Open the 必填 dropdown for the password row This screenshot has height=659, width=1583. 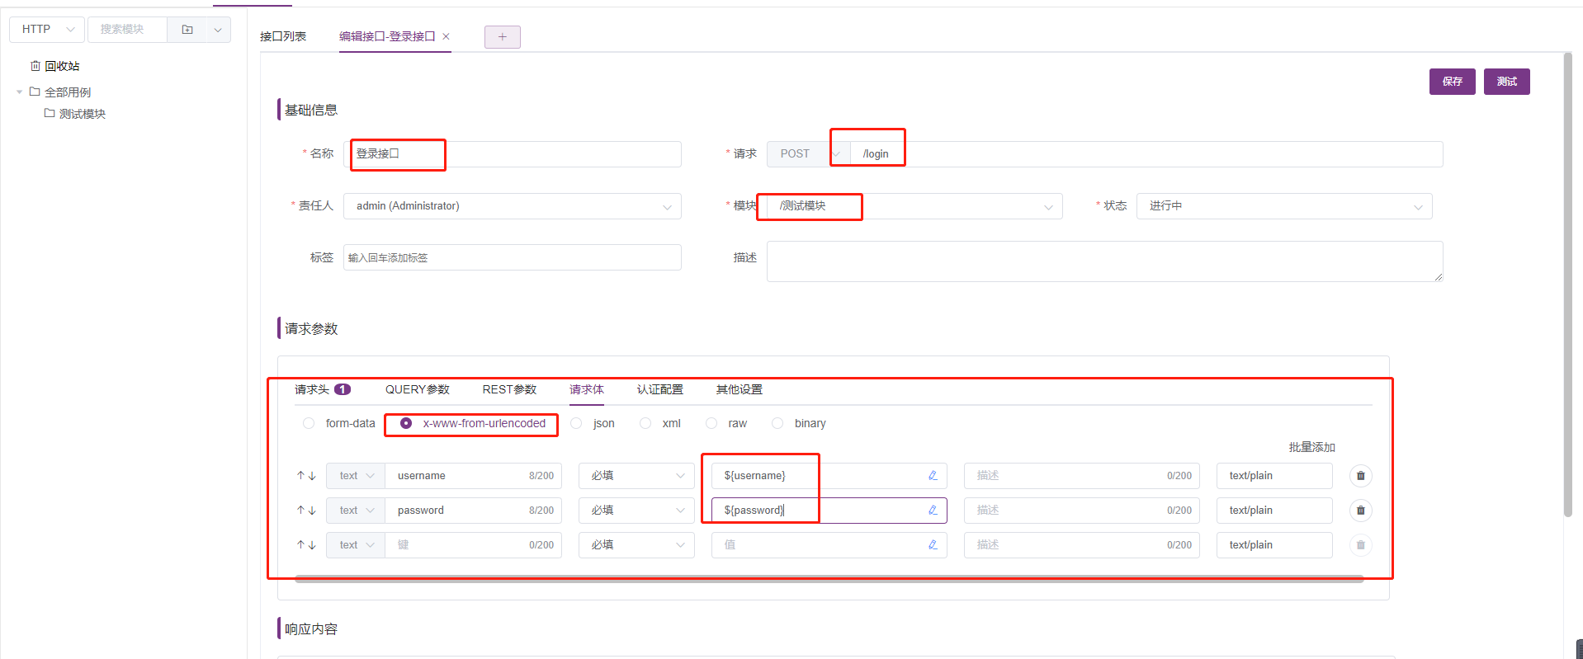(x=636, y=511)
